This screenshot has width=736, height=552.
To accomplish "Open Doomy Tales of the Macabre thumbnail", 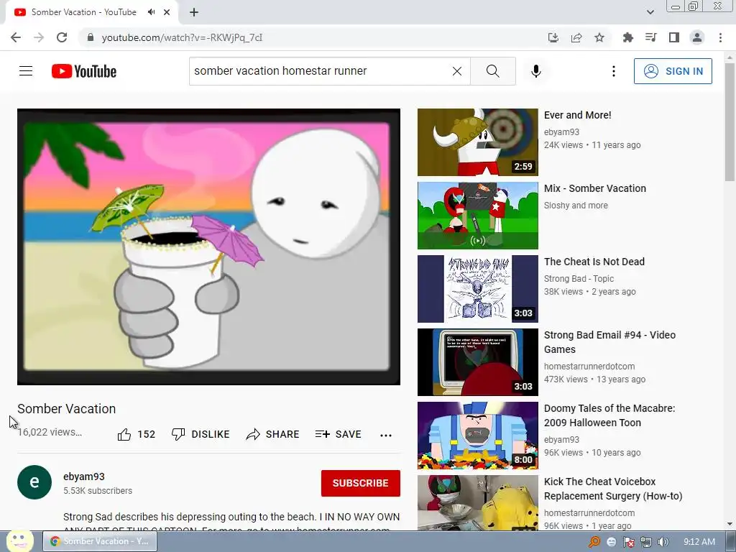I will coord(478,435).
